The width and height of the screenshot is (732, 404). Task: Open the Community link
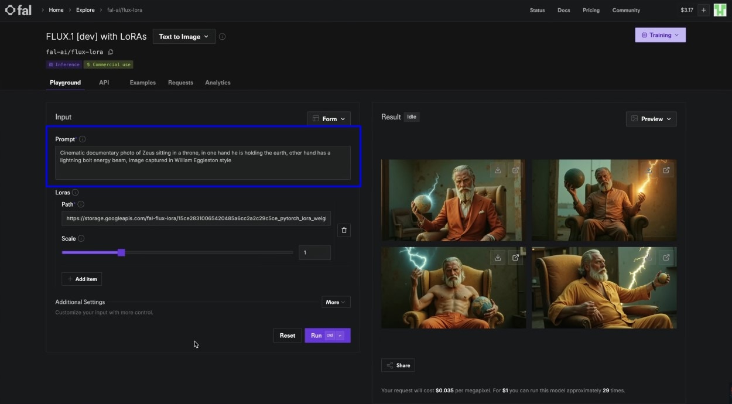point(626,11)
